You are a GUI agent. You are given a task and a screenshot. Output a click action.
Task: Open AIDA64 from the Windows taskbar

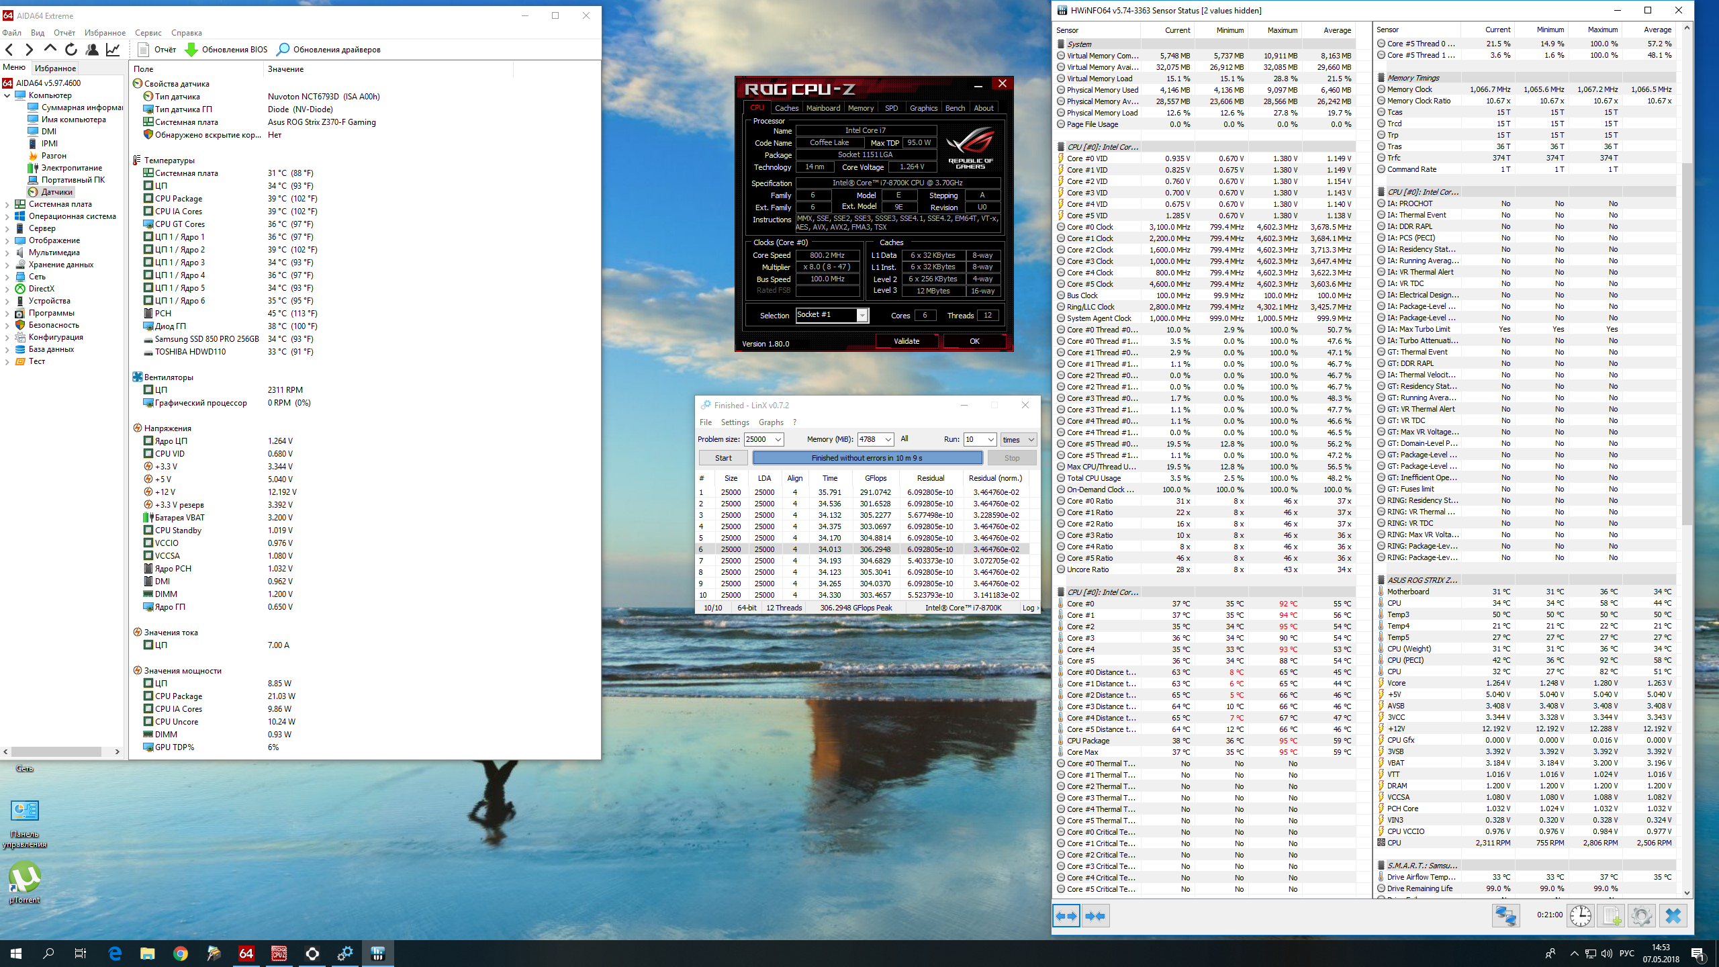click(x=246, y=953)
